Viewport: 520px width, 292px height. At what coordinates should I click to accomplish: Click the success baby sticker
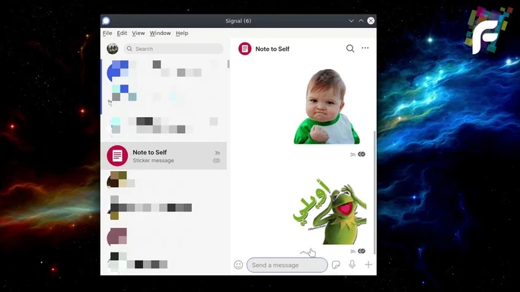(x=327, y=106)
